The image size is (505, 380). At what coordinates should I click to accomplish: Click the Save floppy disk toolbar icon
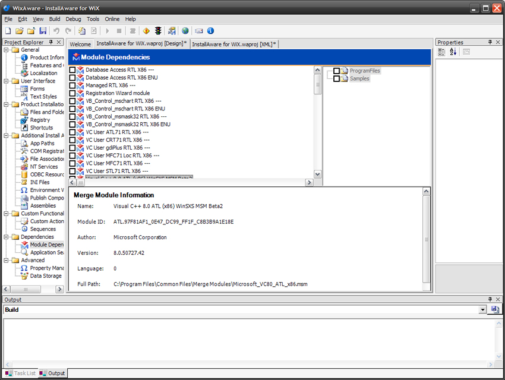point(43,31)
